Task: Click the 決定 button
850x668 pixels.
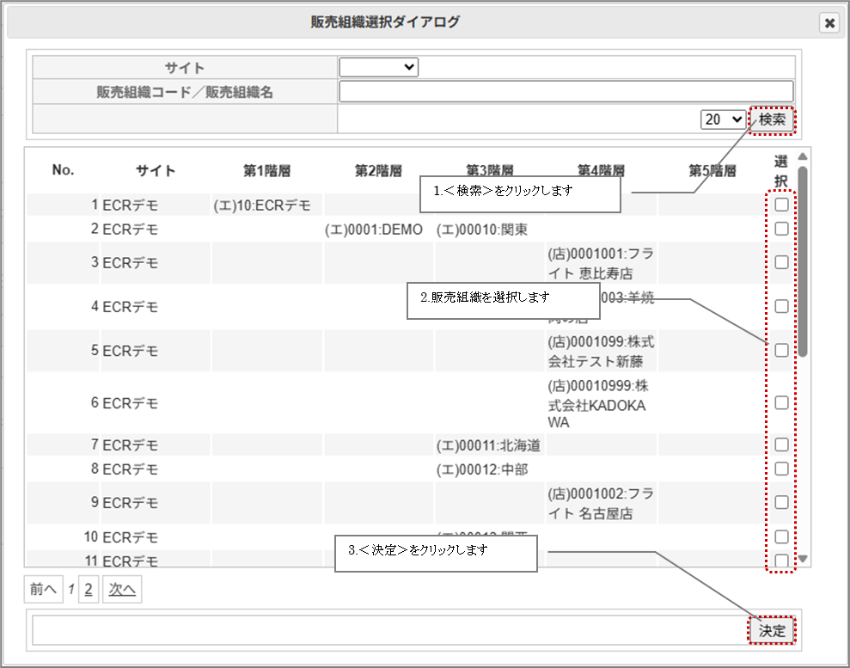Action: tap(771, 630)
